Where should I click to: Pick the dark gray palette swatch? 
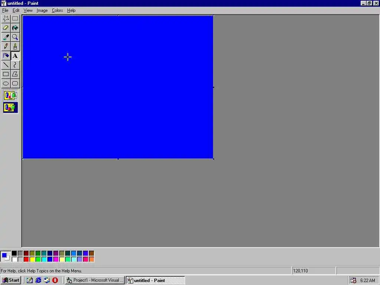click(x=20, y=253)
